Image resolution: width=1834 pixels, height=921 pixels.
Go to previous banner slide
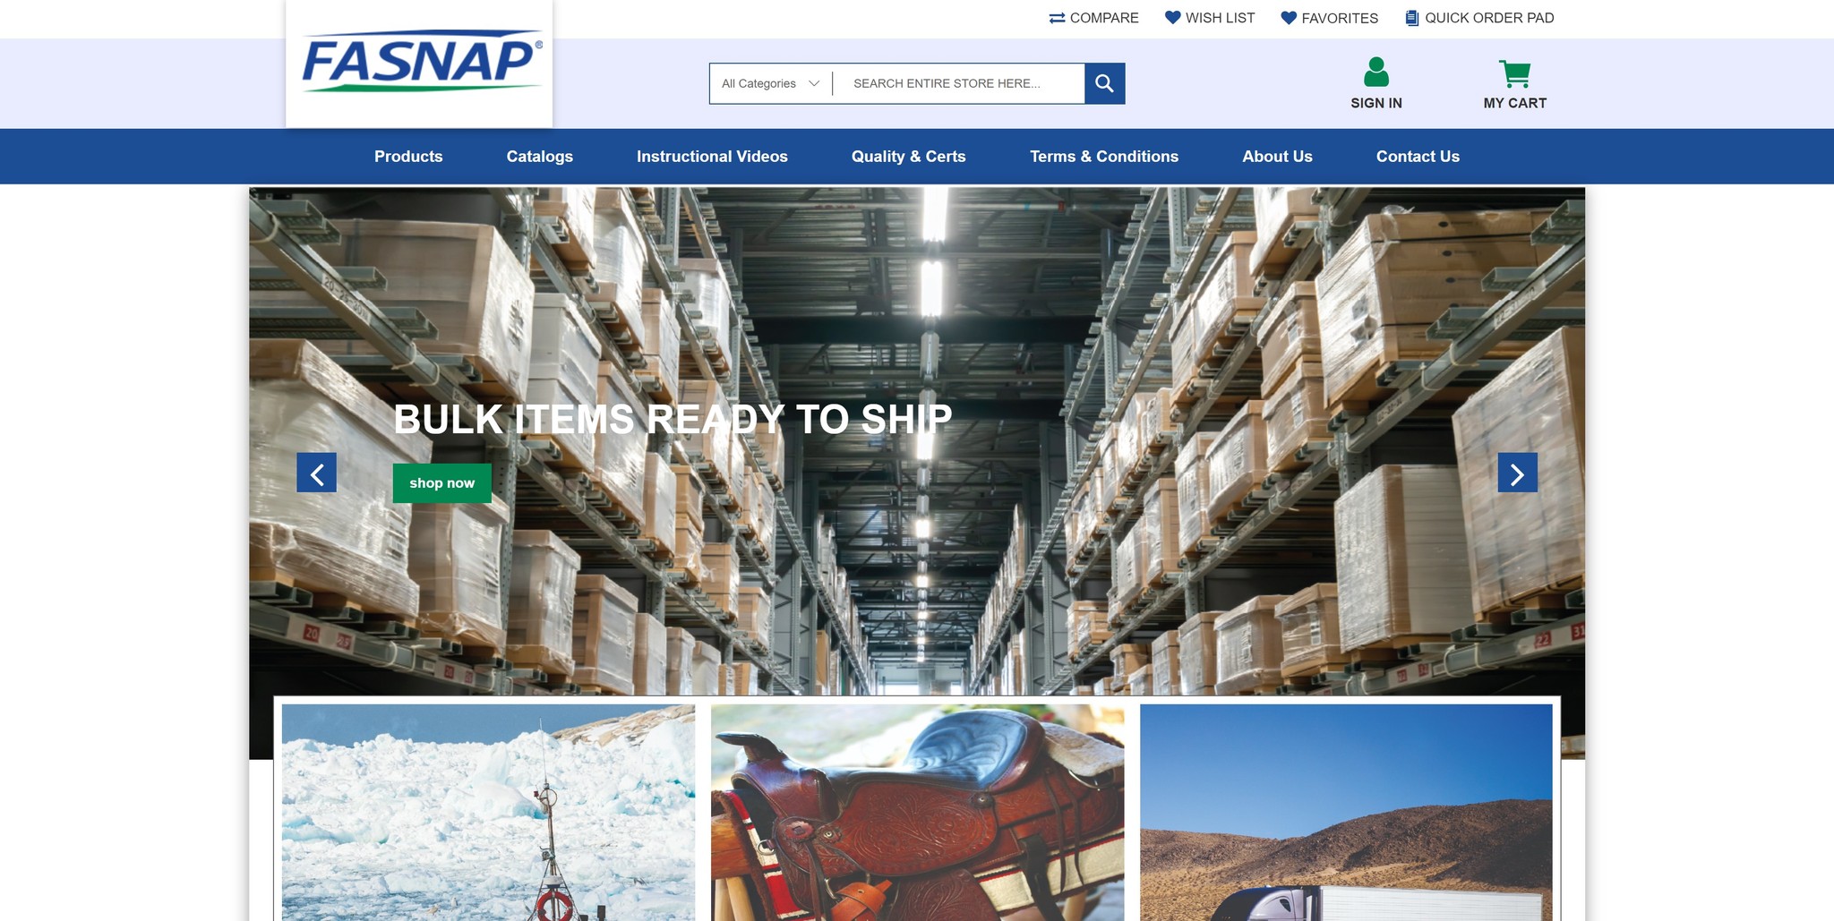click(x=317, y=473)
